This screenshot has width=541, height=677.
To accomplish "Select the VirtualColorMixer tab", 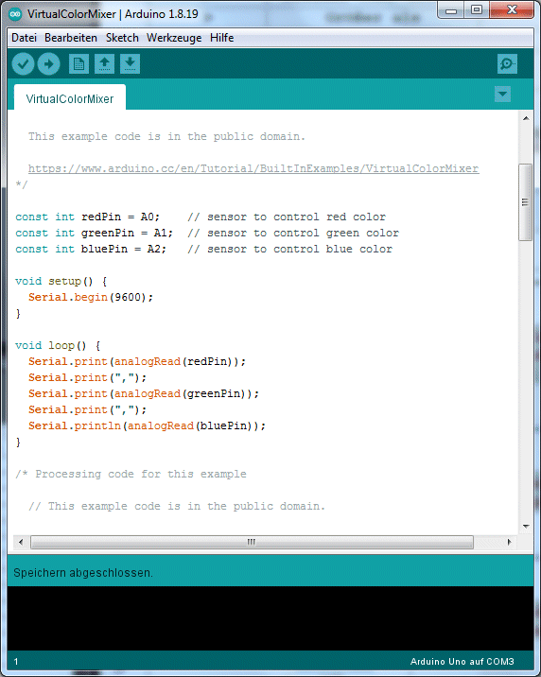I will (x=70, y=99).
